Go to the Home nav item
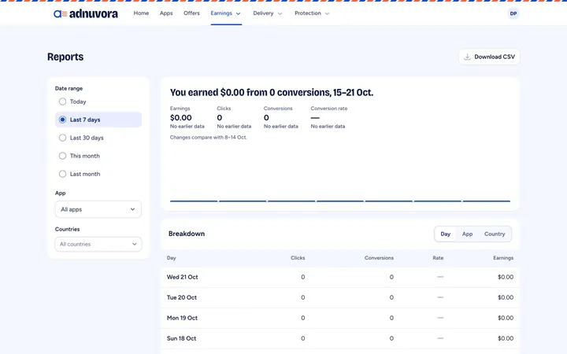 coord(141,13)
